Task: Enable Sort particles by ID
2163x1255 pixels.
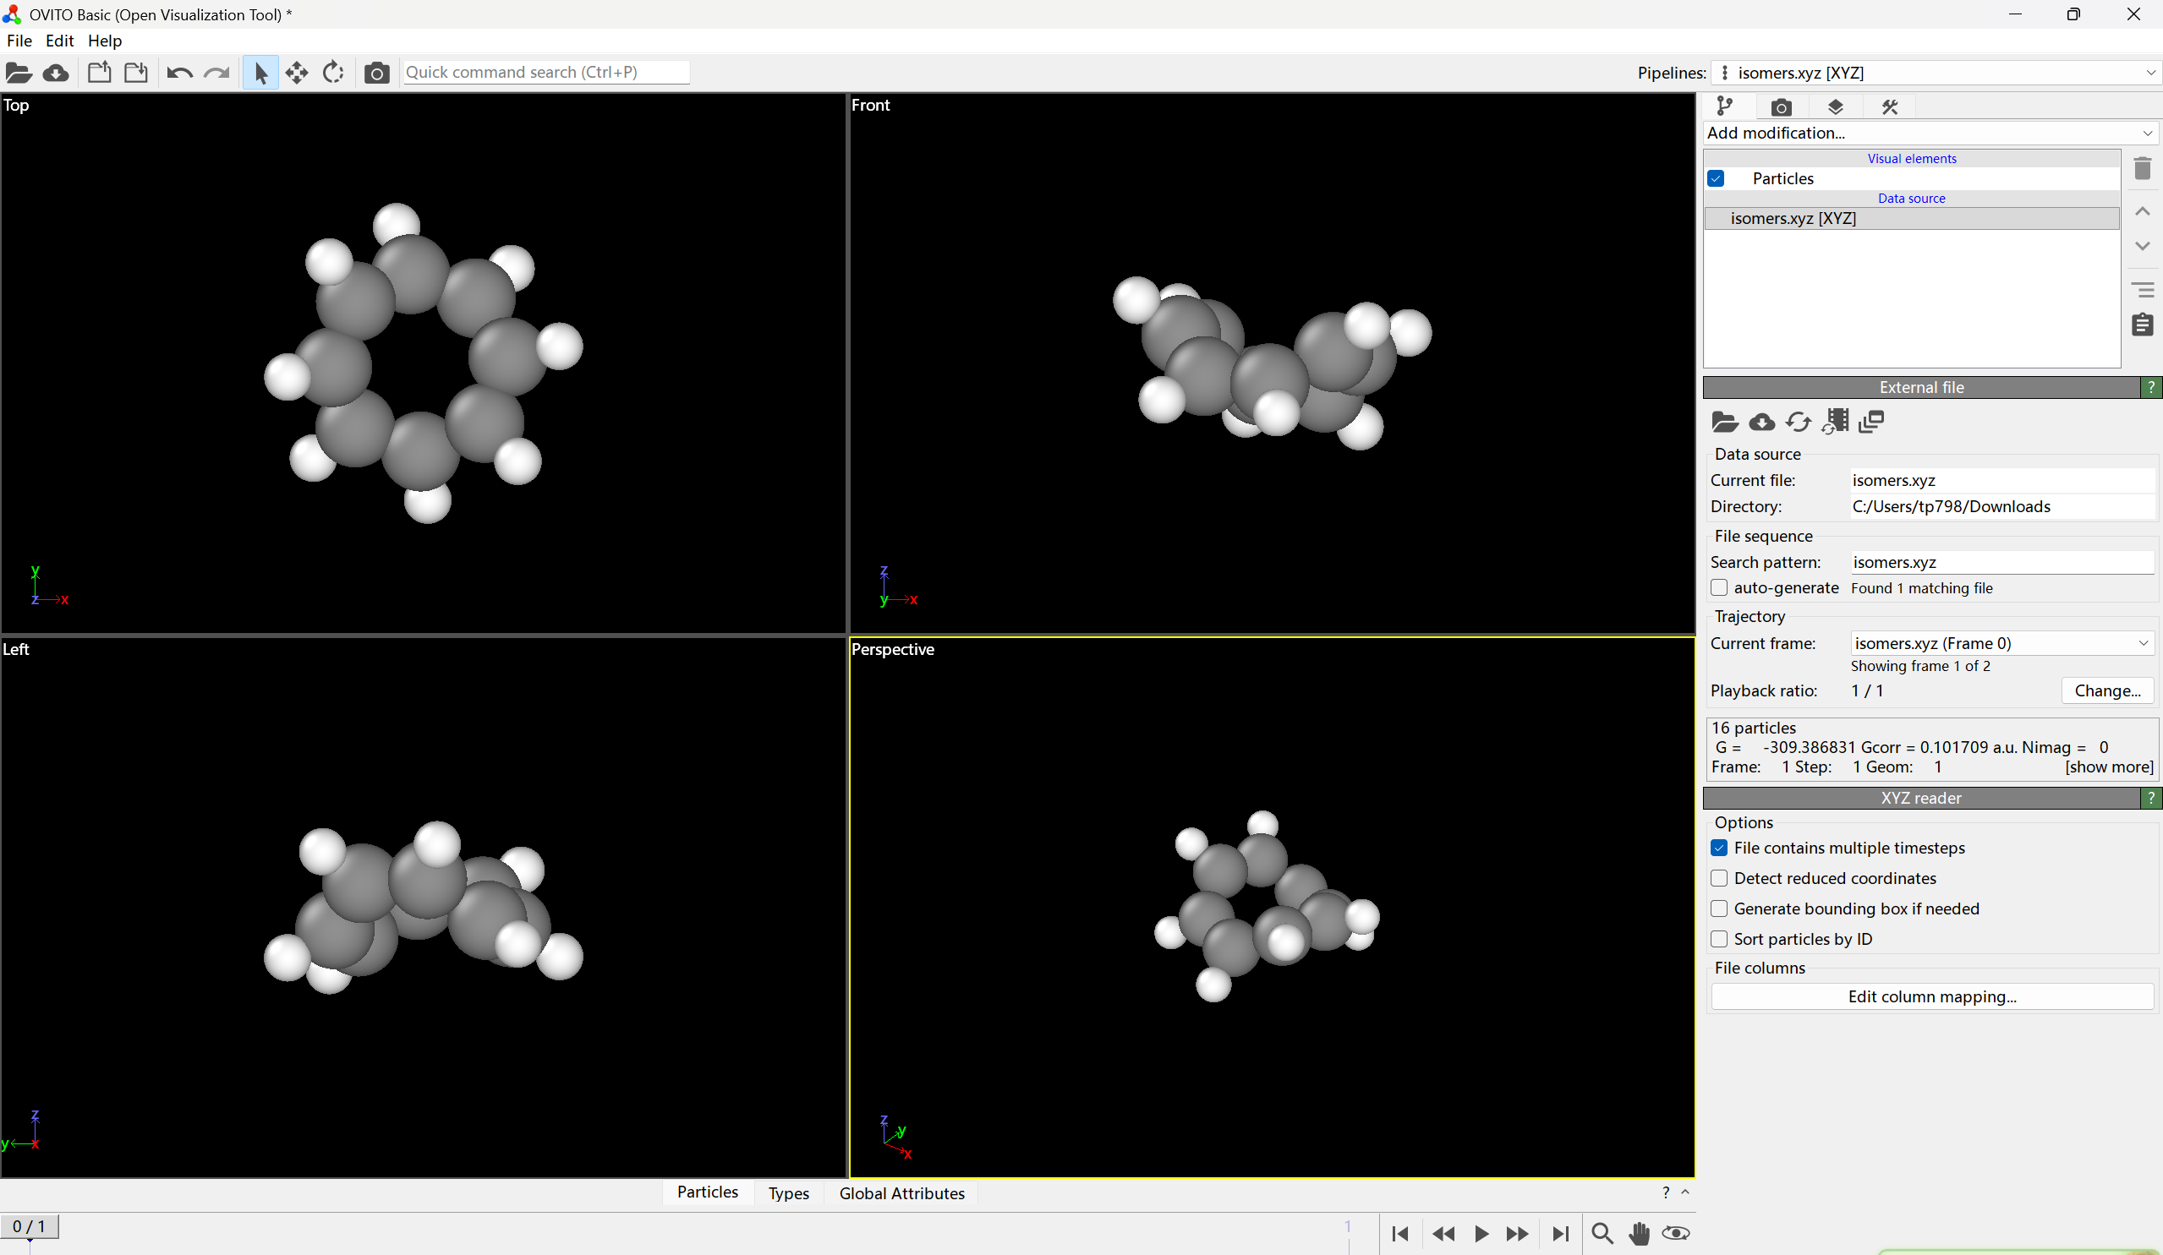Action: 1719,939
